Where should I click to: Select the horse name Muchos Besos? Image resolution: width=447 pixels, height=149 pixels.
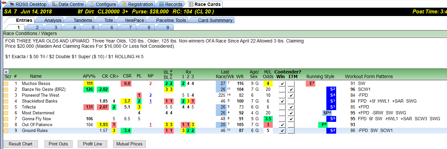(x=36, y=84)
